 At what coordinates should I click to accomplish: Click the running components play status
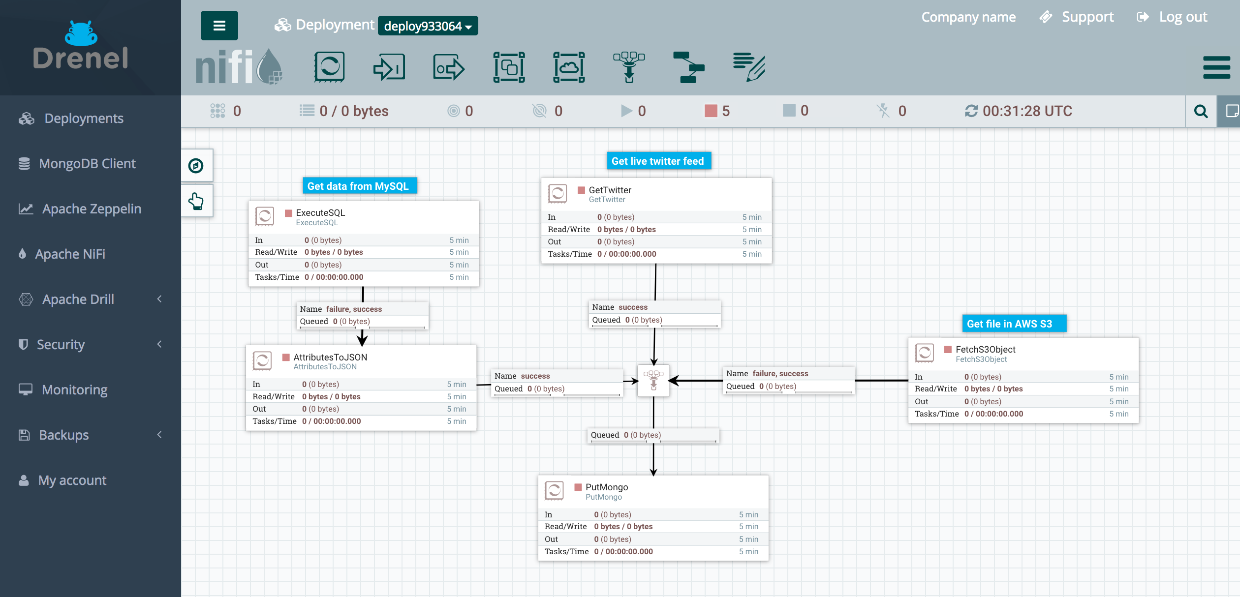click(x=634, y=111)
